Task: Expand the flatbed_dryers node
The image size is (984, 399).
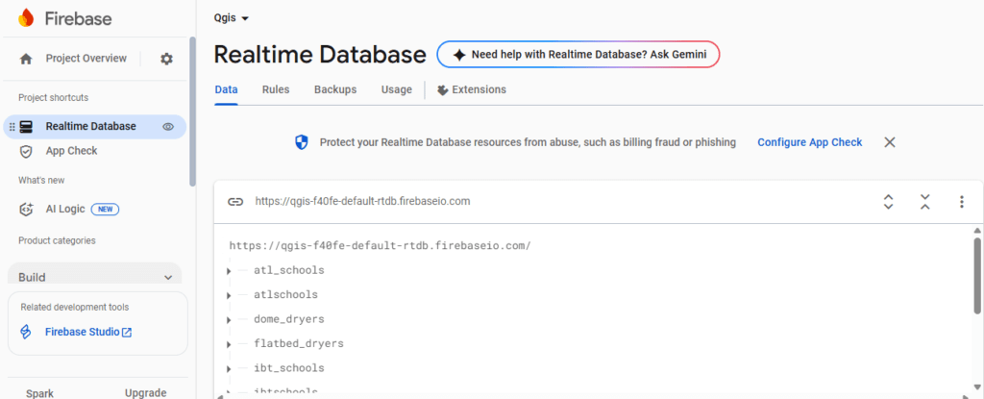Action: 229,344
